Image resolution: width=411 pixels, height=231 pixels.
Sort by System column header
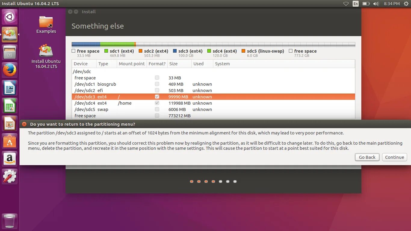tap(284, 64)
